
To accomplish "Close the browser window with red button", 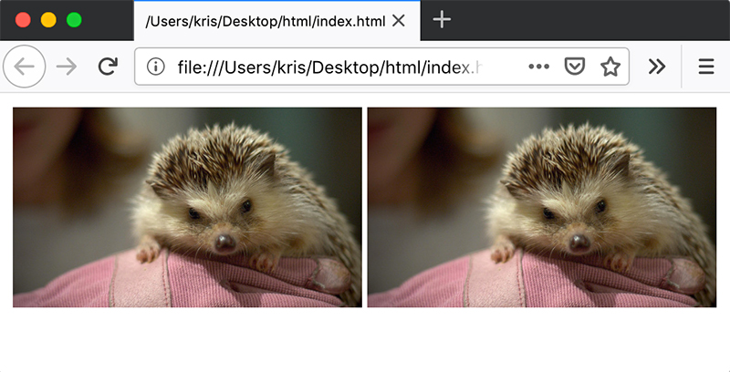I will (23, 20).
